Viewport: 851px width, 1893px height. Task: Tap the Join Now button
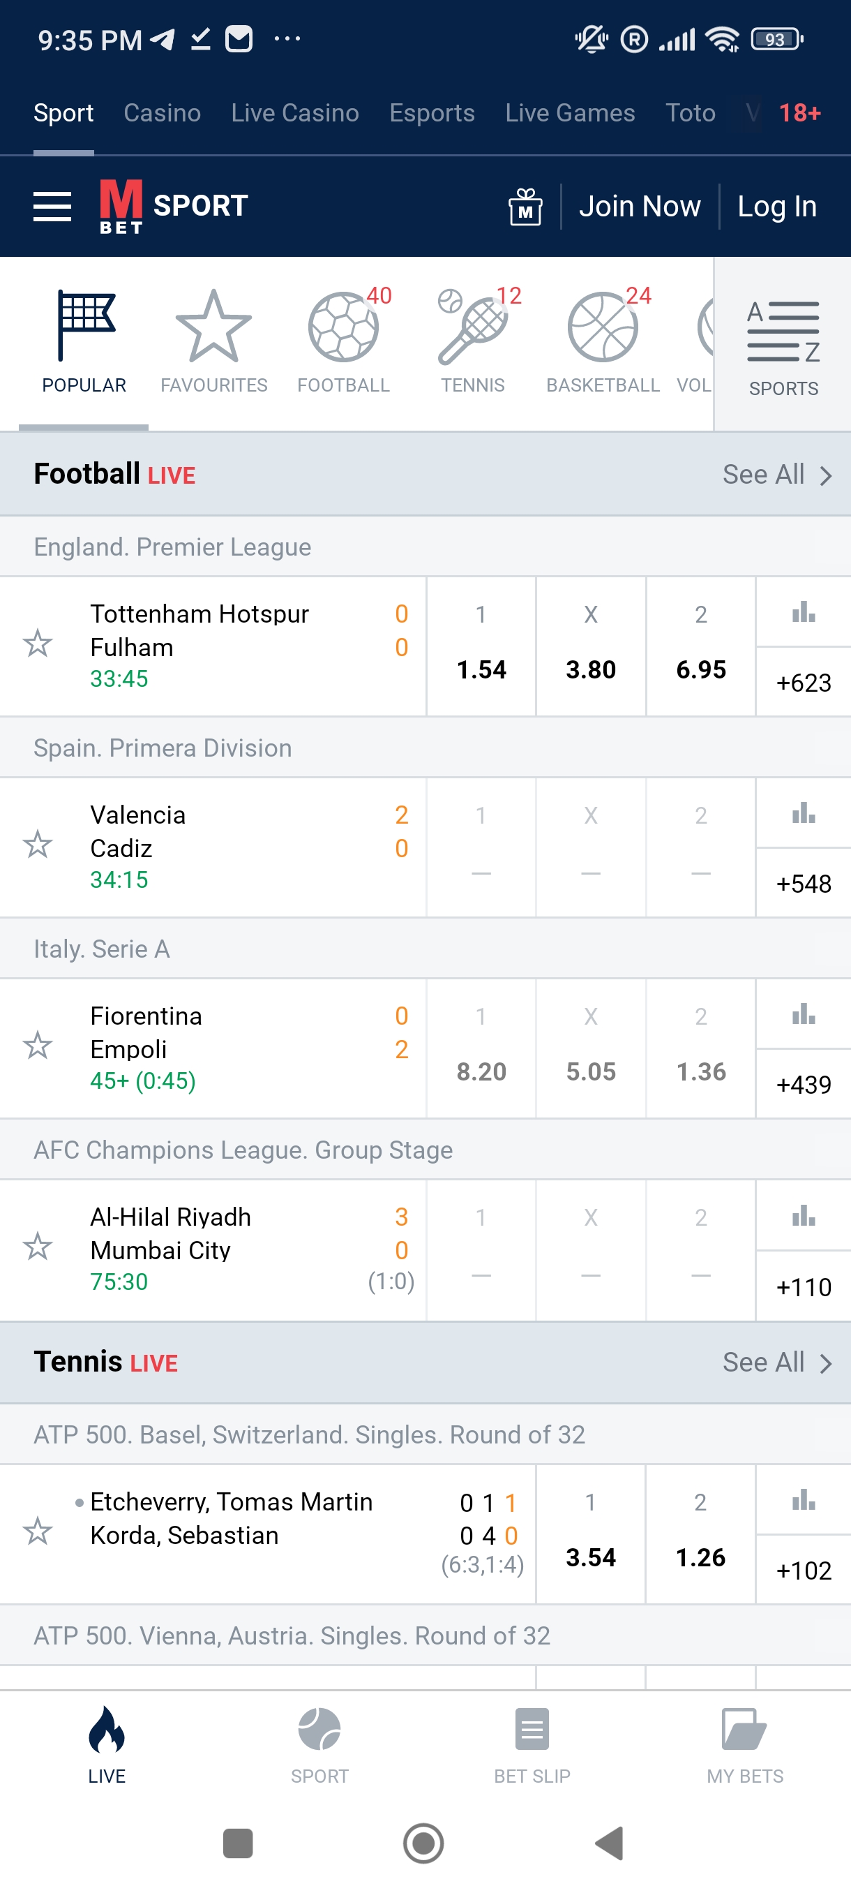[640, 207]
